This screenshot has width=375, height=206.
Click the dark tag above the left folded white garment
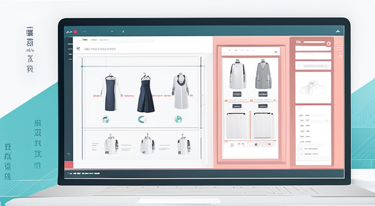[237, 106]
